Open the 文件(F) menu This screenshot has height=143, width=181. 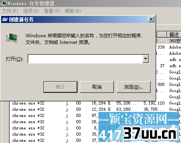coord(10,11)
